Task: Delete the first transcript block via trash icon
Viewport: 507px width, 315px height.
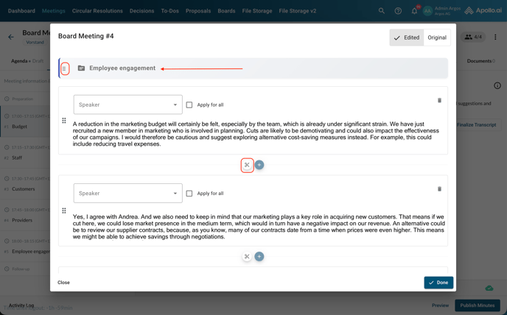Action: coord(439,100)
